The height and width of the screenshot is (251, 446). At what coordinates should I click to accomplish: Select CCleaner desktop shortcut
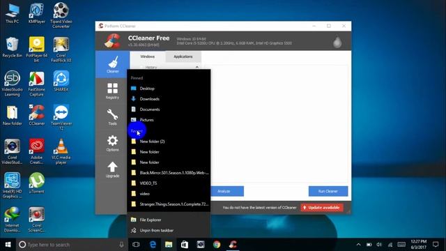tap(37, 115)
